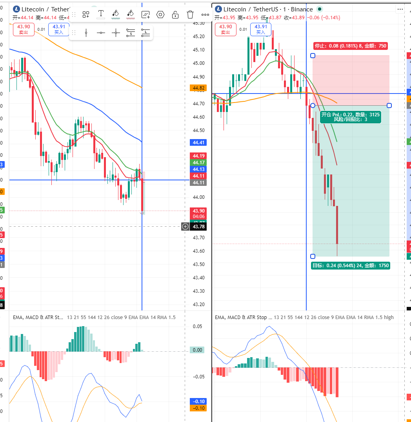
Task: Click the orange 44.82 price label
Action: click(x=198, y=88)
